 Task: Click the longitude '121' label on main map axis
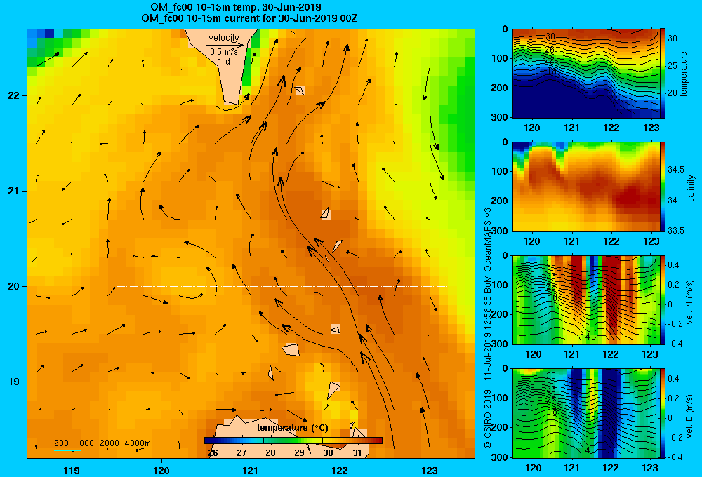click(x=251, y=470)
